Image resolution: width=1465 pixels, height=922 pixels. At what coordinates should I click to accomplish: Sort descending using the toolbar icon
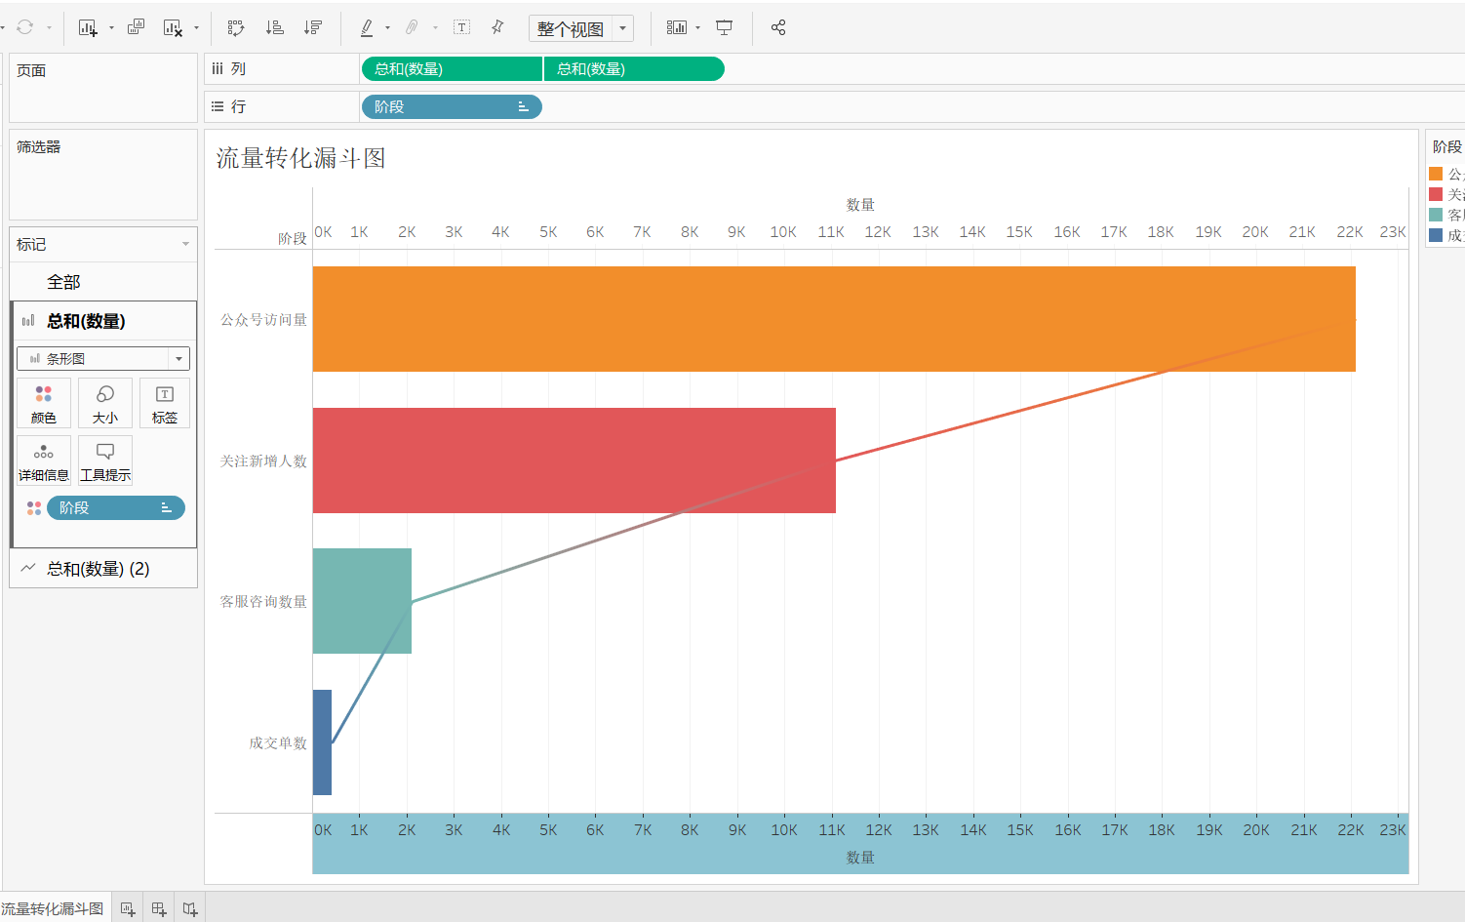point(313,27)
